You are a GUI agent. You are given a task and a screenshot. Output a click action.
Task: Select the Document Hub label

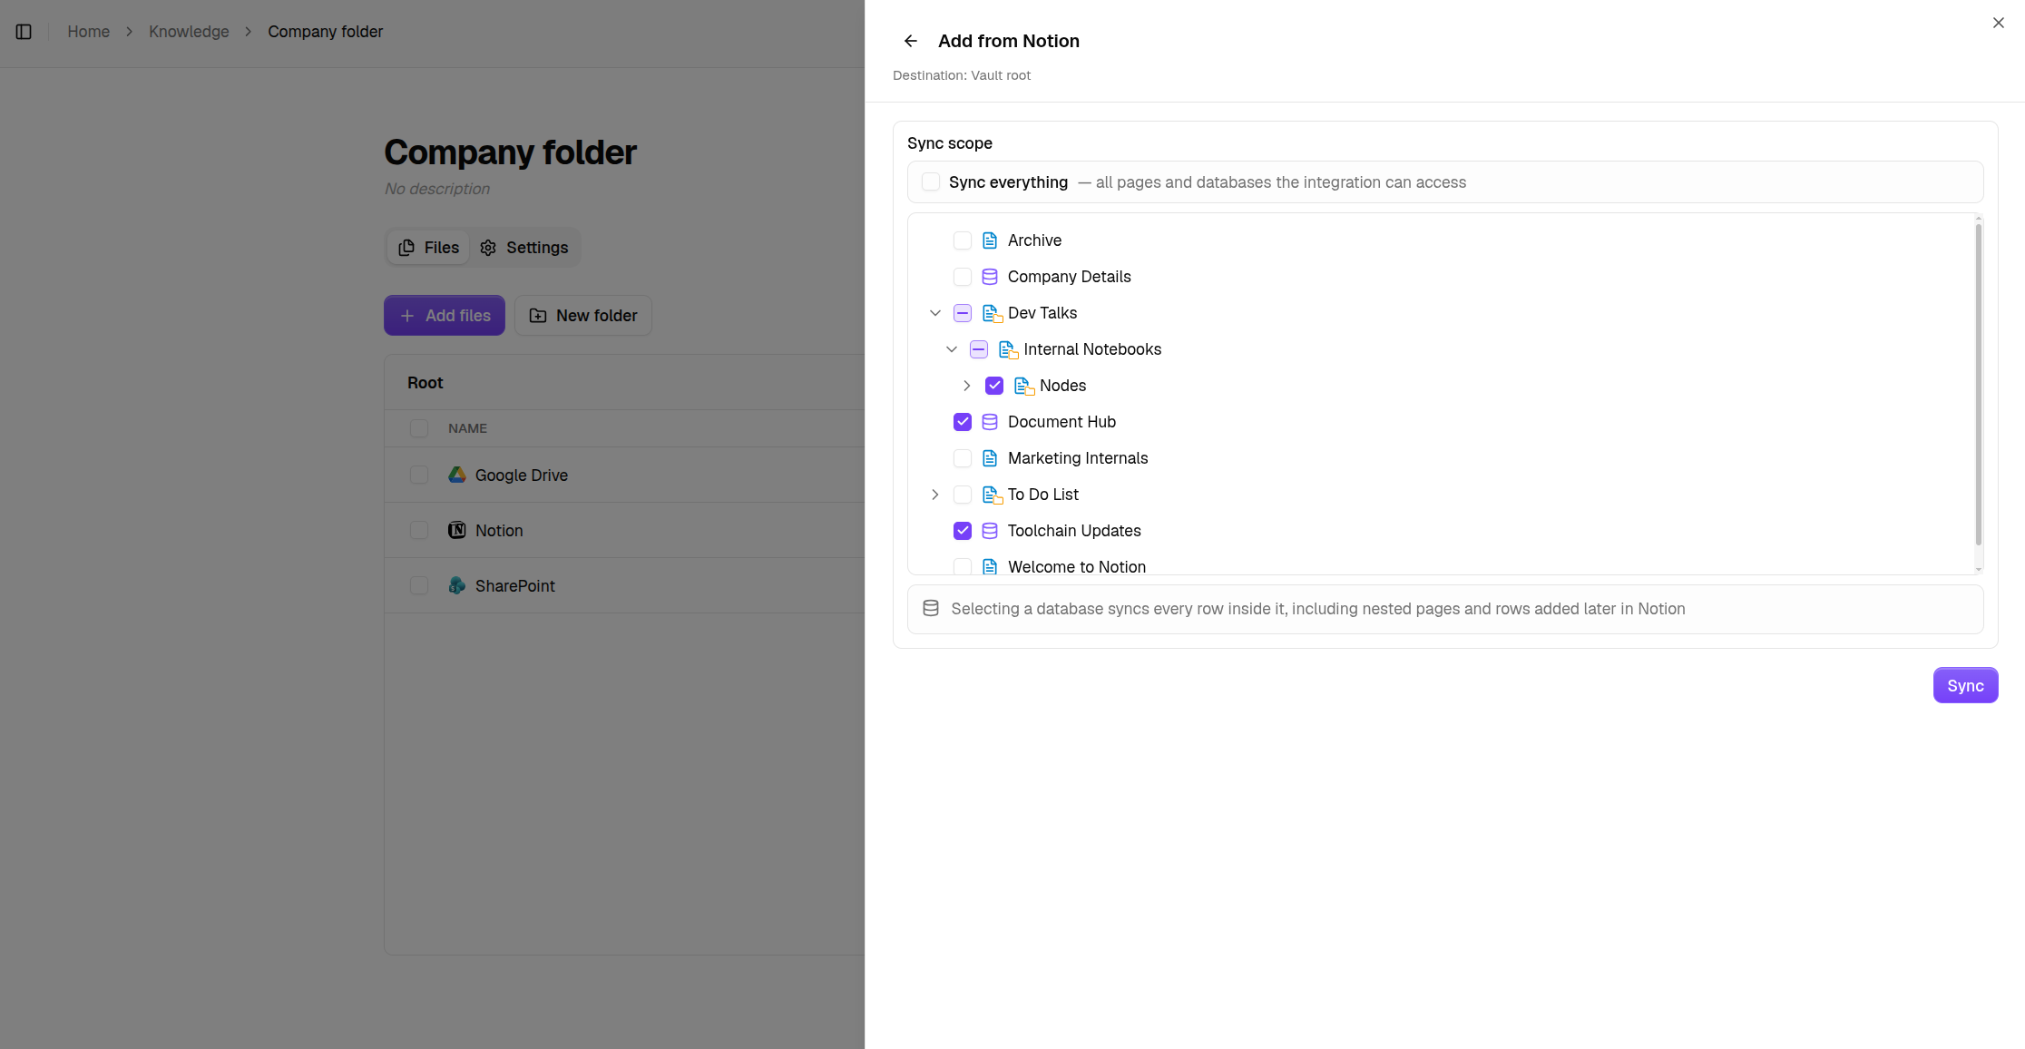click(x=1061, y=422)
